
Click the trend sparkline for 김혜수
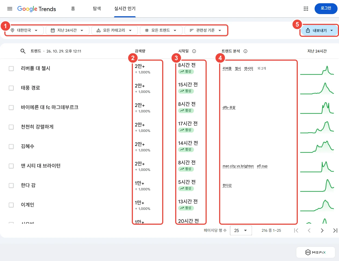317,146
